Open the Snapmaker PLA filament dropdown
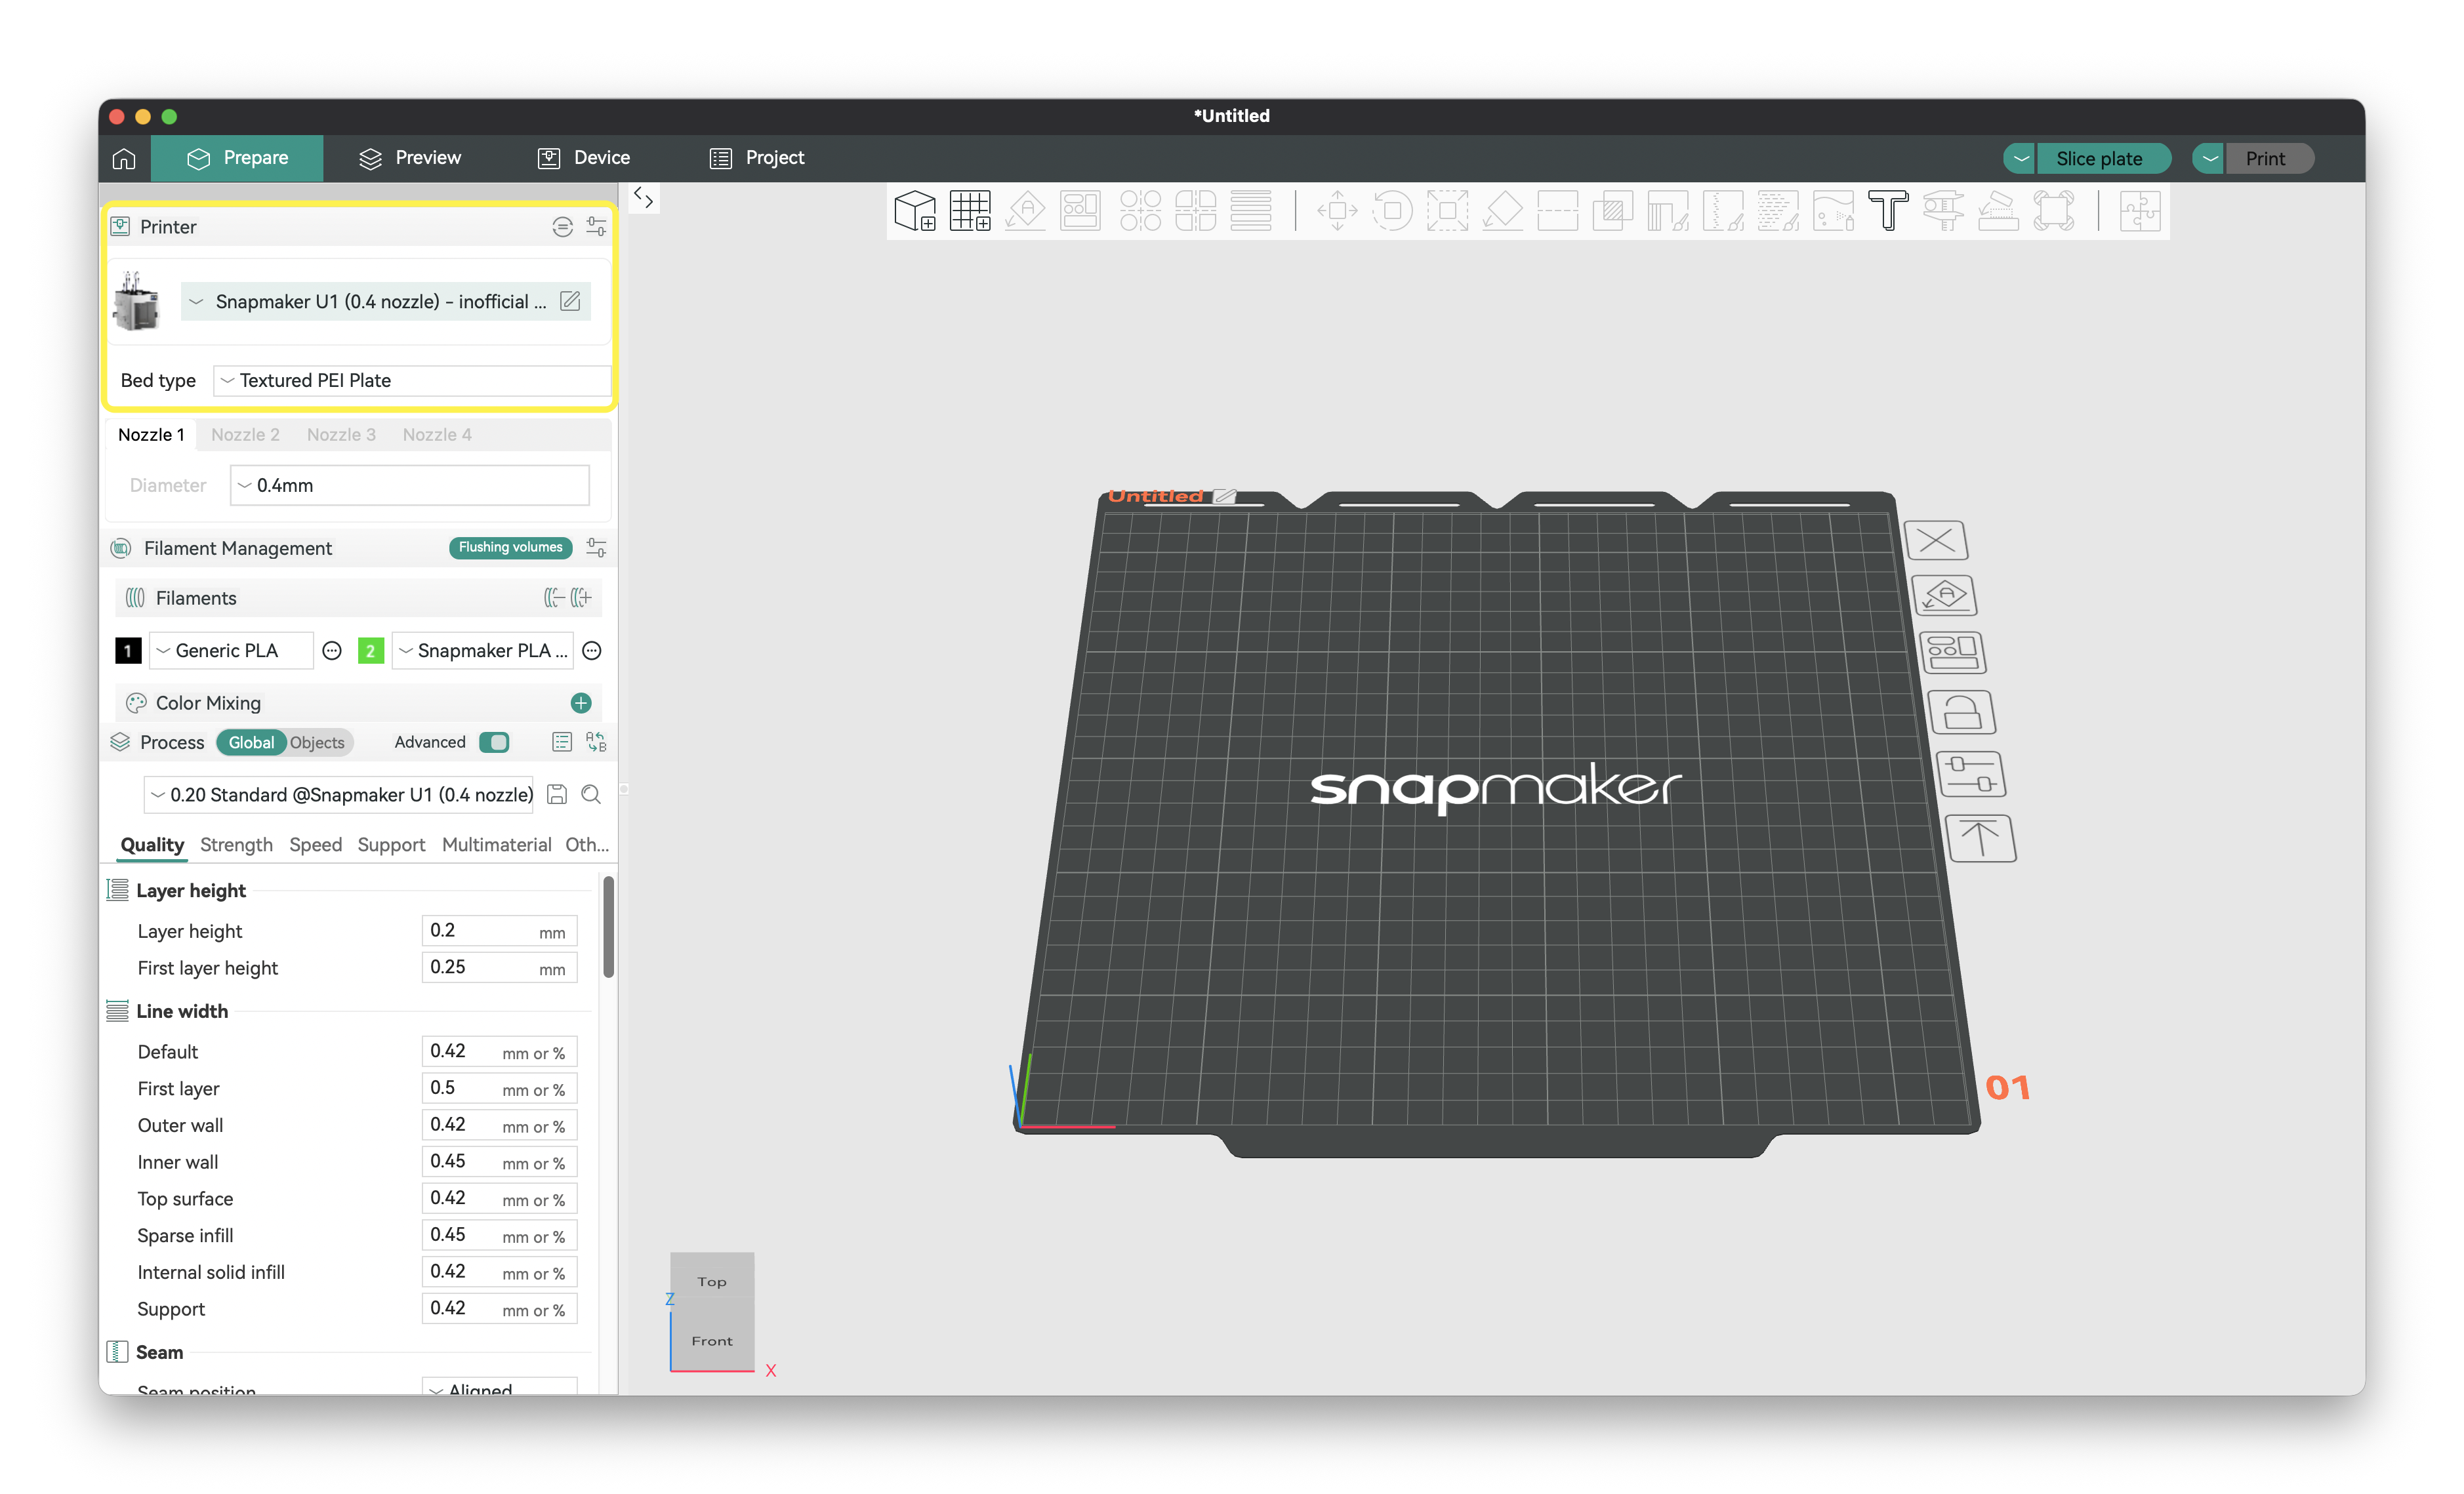 (483, 650)
